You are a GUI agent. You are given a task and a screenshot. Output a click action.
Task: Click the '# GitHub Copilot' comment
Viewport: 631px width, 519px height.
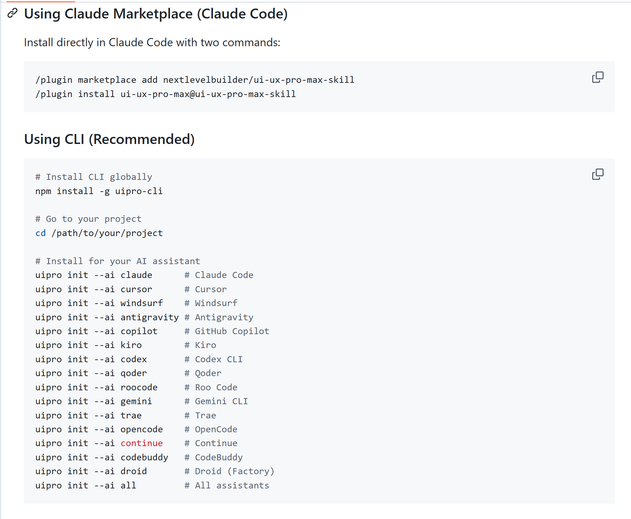[x=227, y=331]
